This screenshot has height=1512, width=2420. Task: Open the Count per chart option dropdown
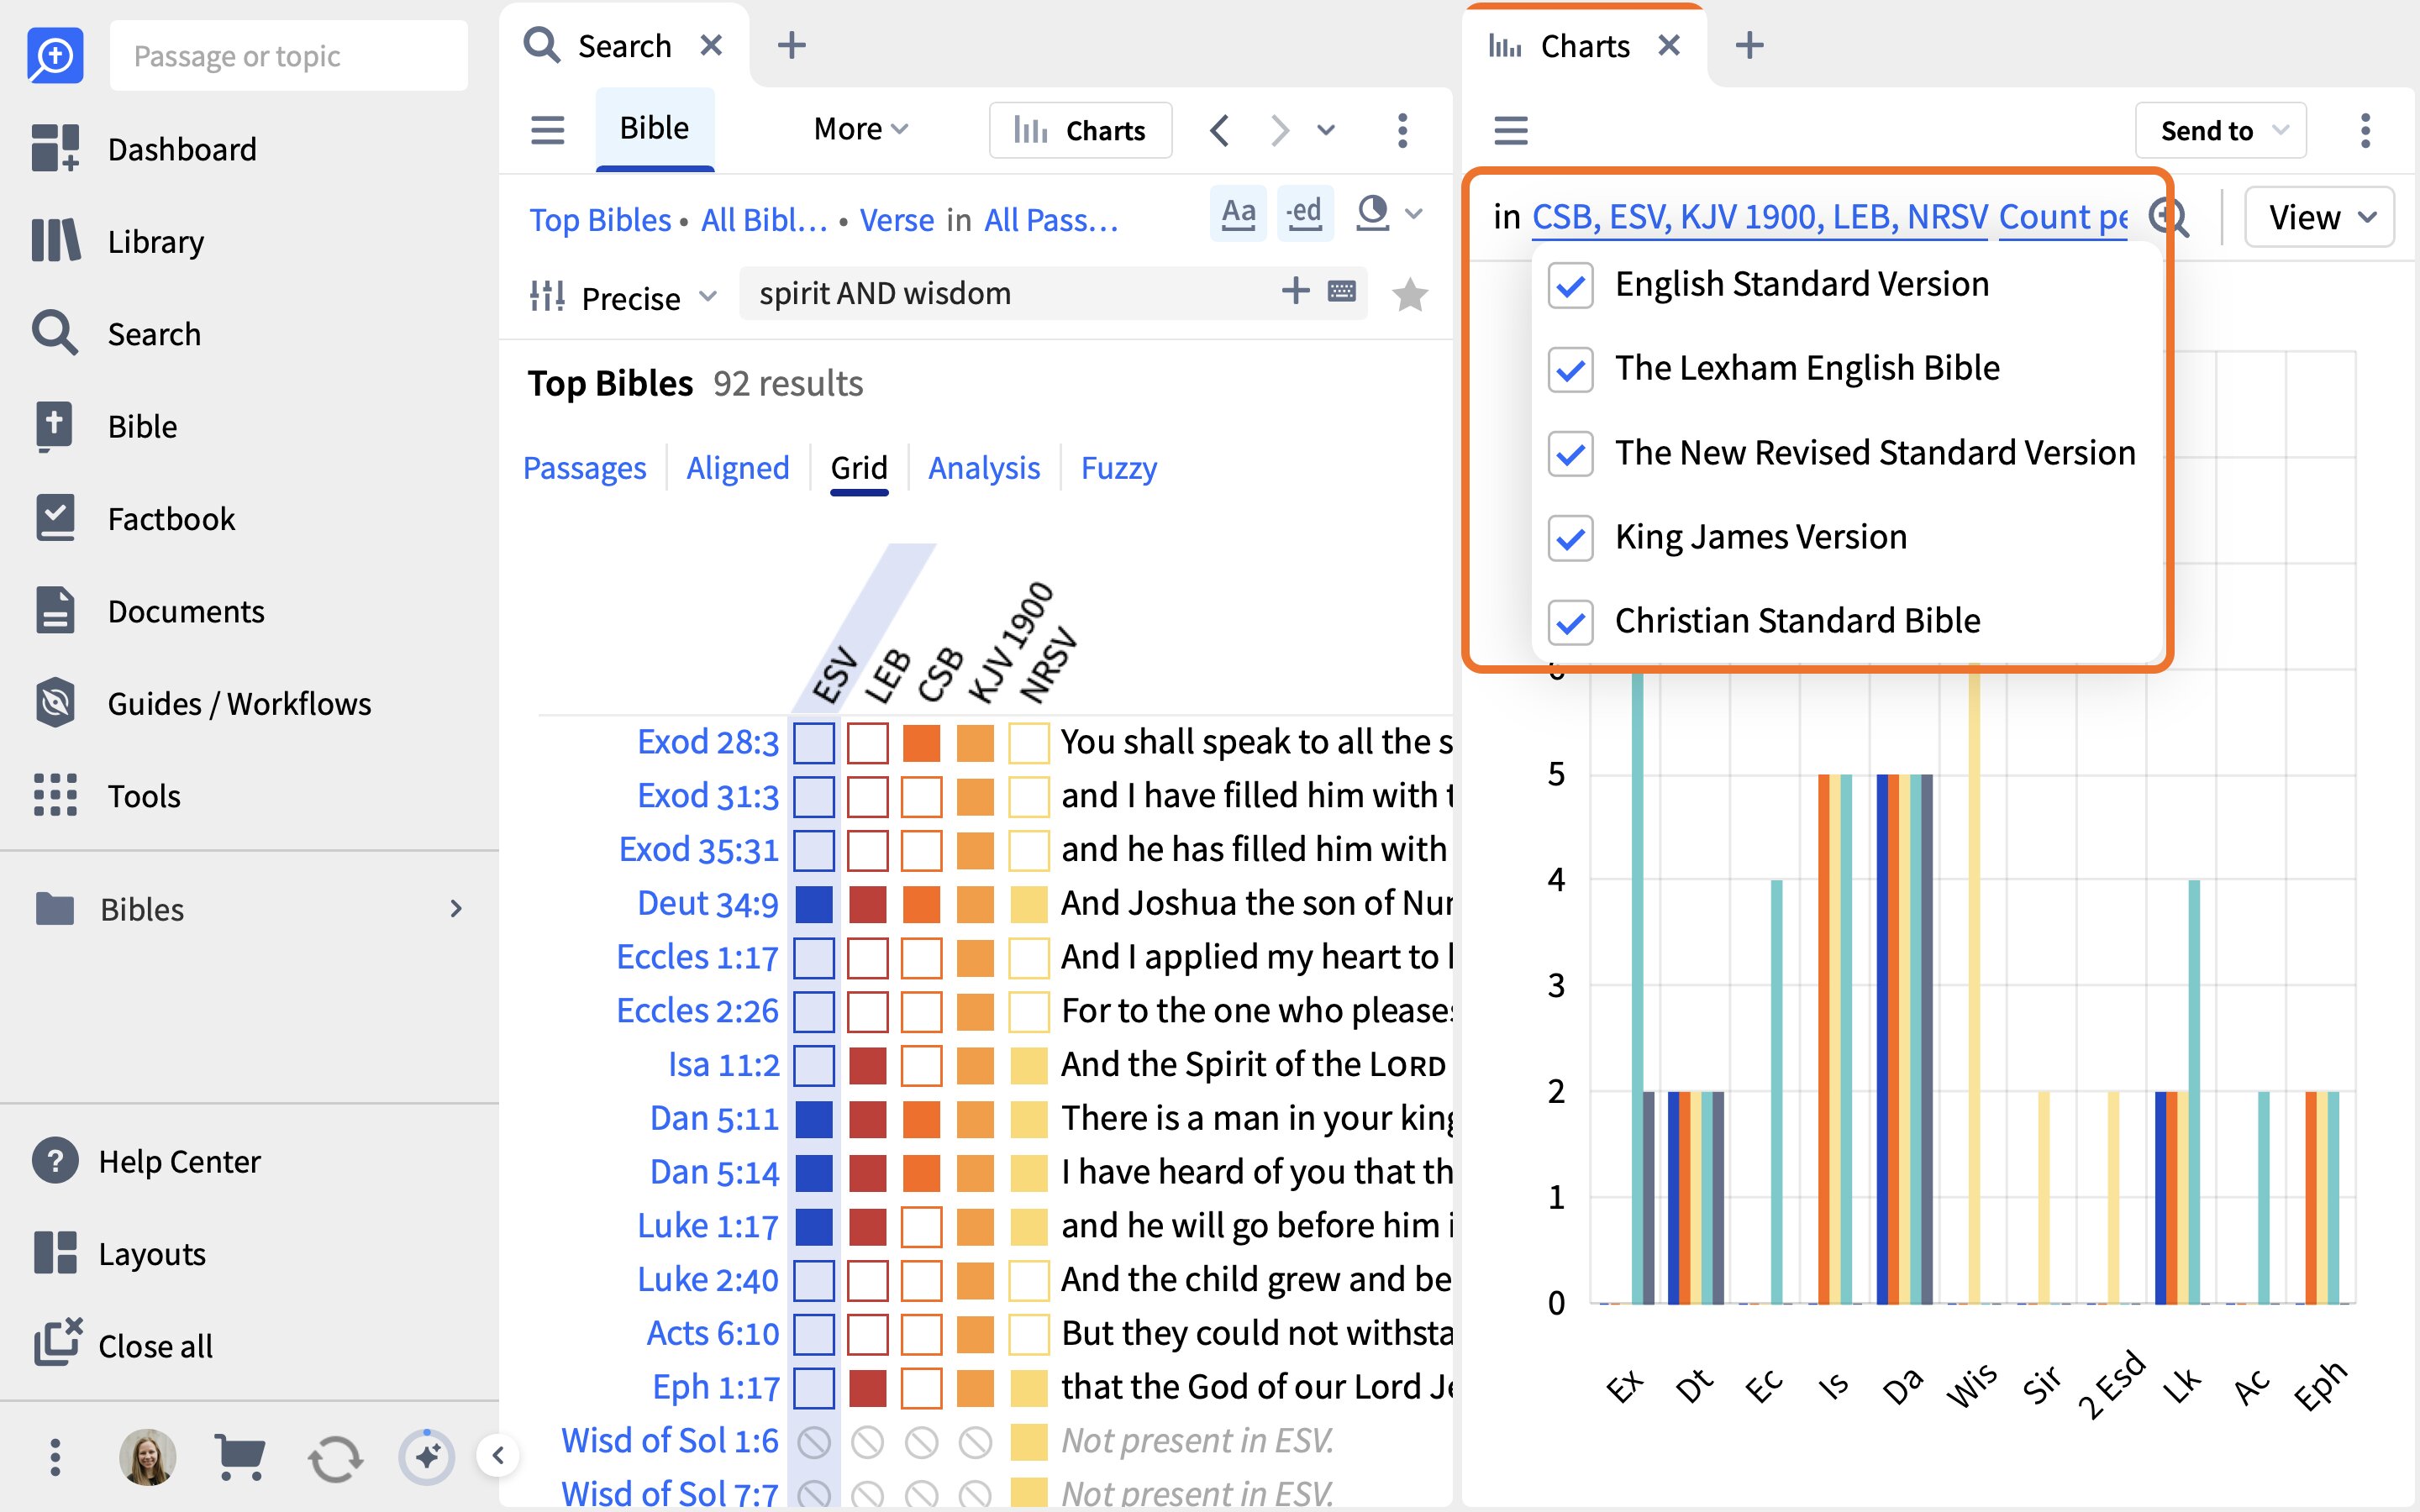point(2063,217)
